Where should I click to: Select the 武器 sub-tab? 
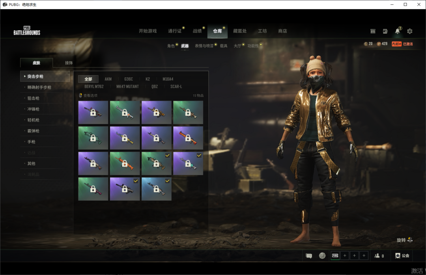click(185, 46)
